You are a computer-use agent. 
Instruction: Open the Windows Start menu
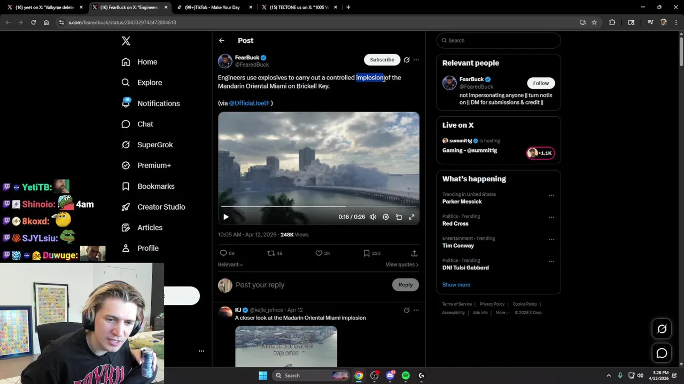[x=263, y=375]
